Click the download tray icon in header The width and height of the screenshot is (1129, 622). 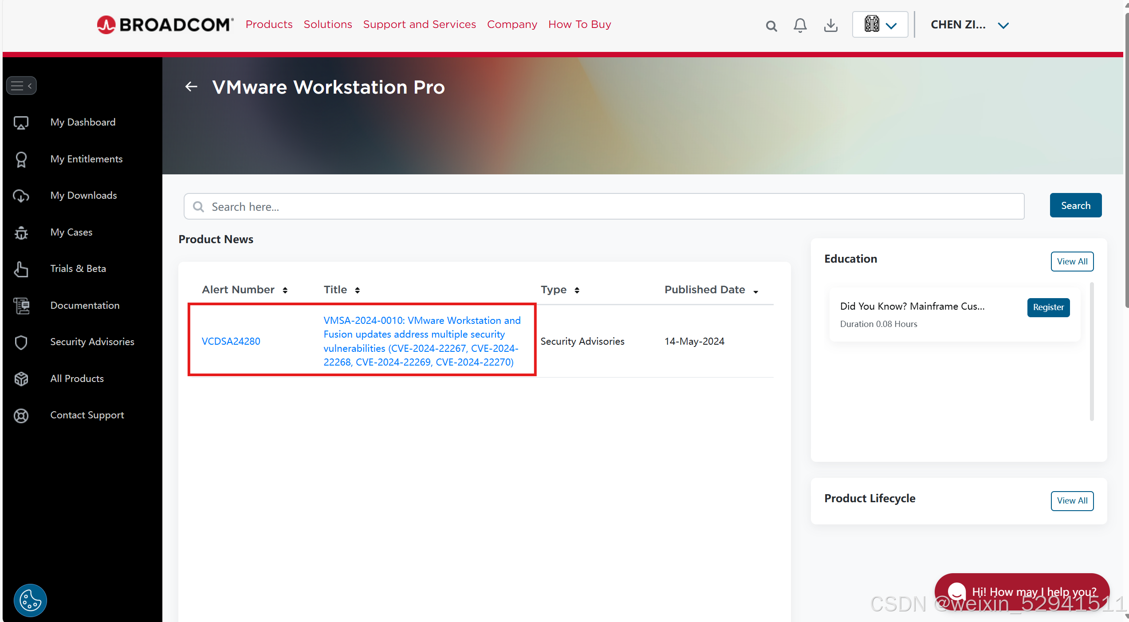[x=830, y=25]
